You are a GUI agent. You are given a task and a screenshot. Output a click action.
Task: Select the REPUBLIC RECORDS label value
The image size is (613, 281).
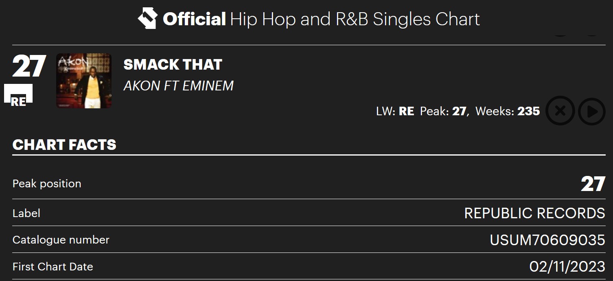534,213
